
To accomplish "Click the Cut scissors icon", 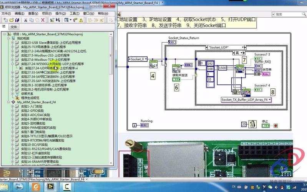I will click(26, 20).
